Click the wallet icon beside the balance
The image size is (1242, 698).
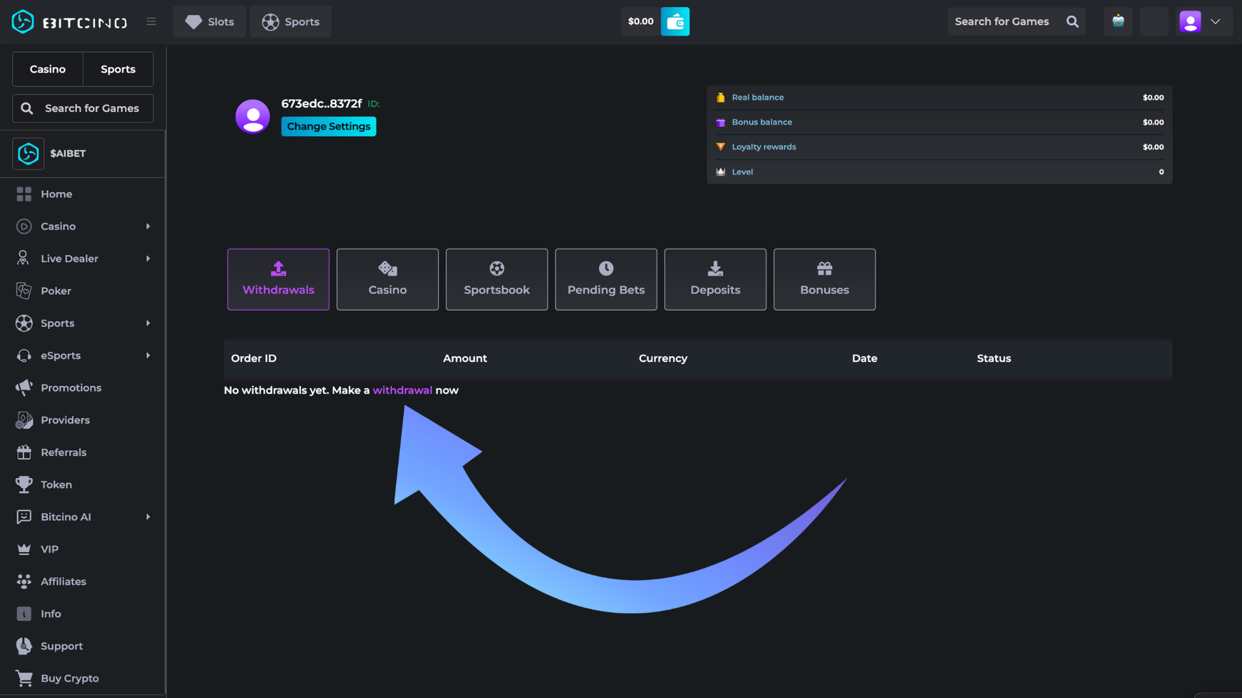click(675, 21)
